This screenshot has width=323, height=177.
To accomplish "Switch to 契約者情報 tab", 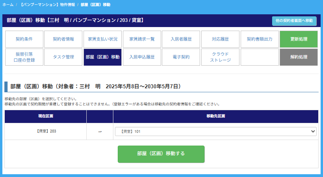I will pos(63,39).
